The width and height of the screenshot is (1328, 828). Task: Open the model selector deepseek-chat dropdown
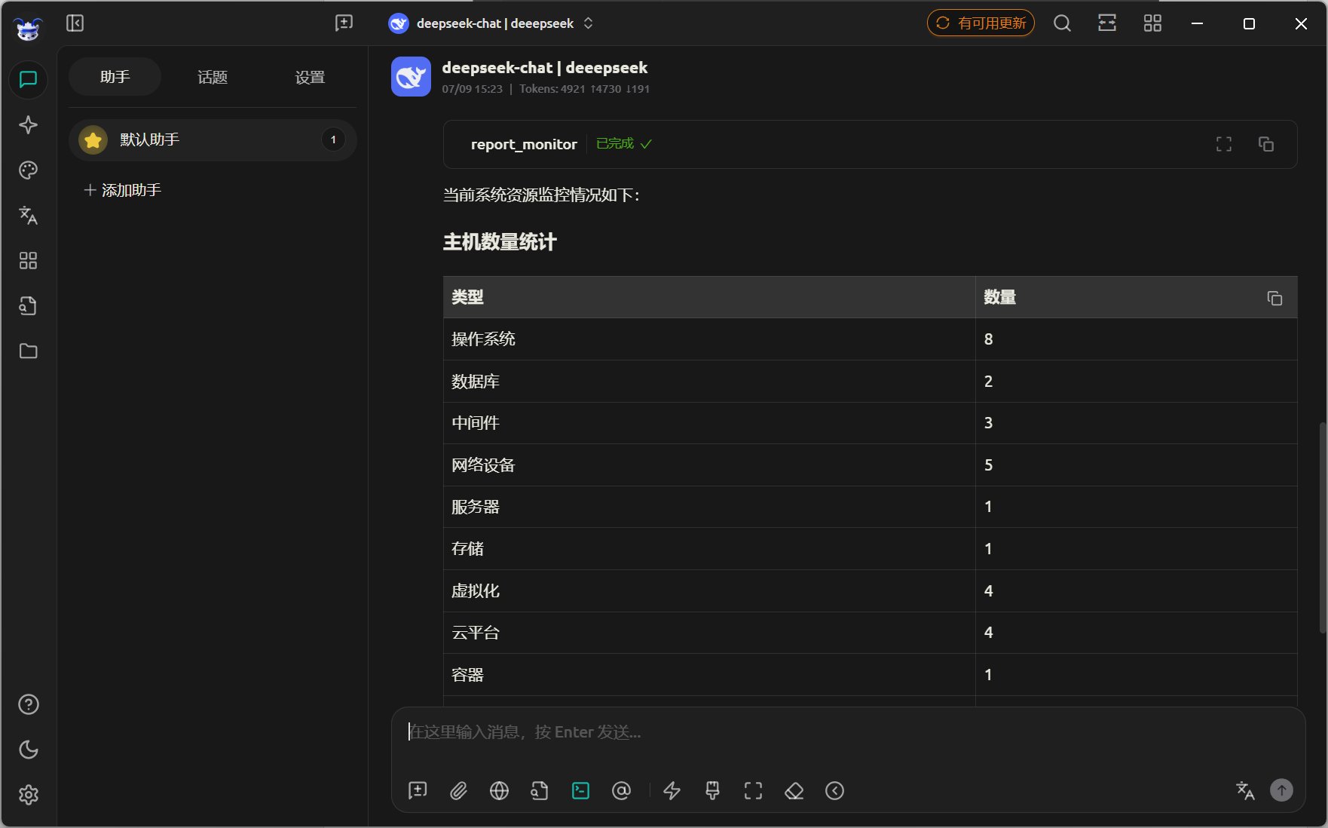[491, 23]
